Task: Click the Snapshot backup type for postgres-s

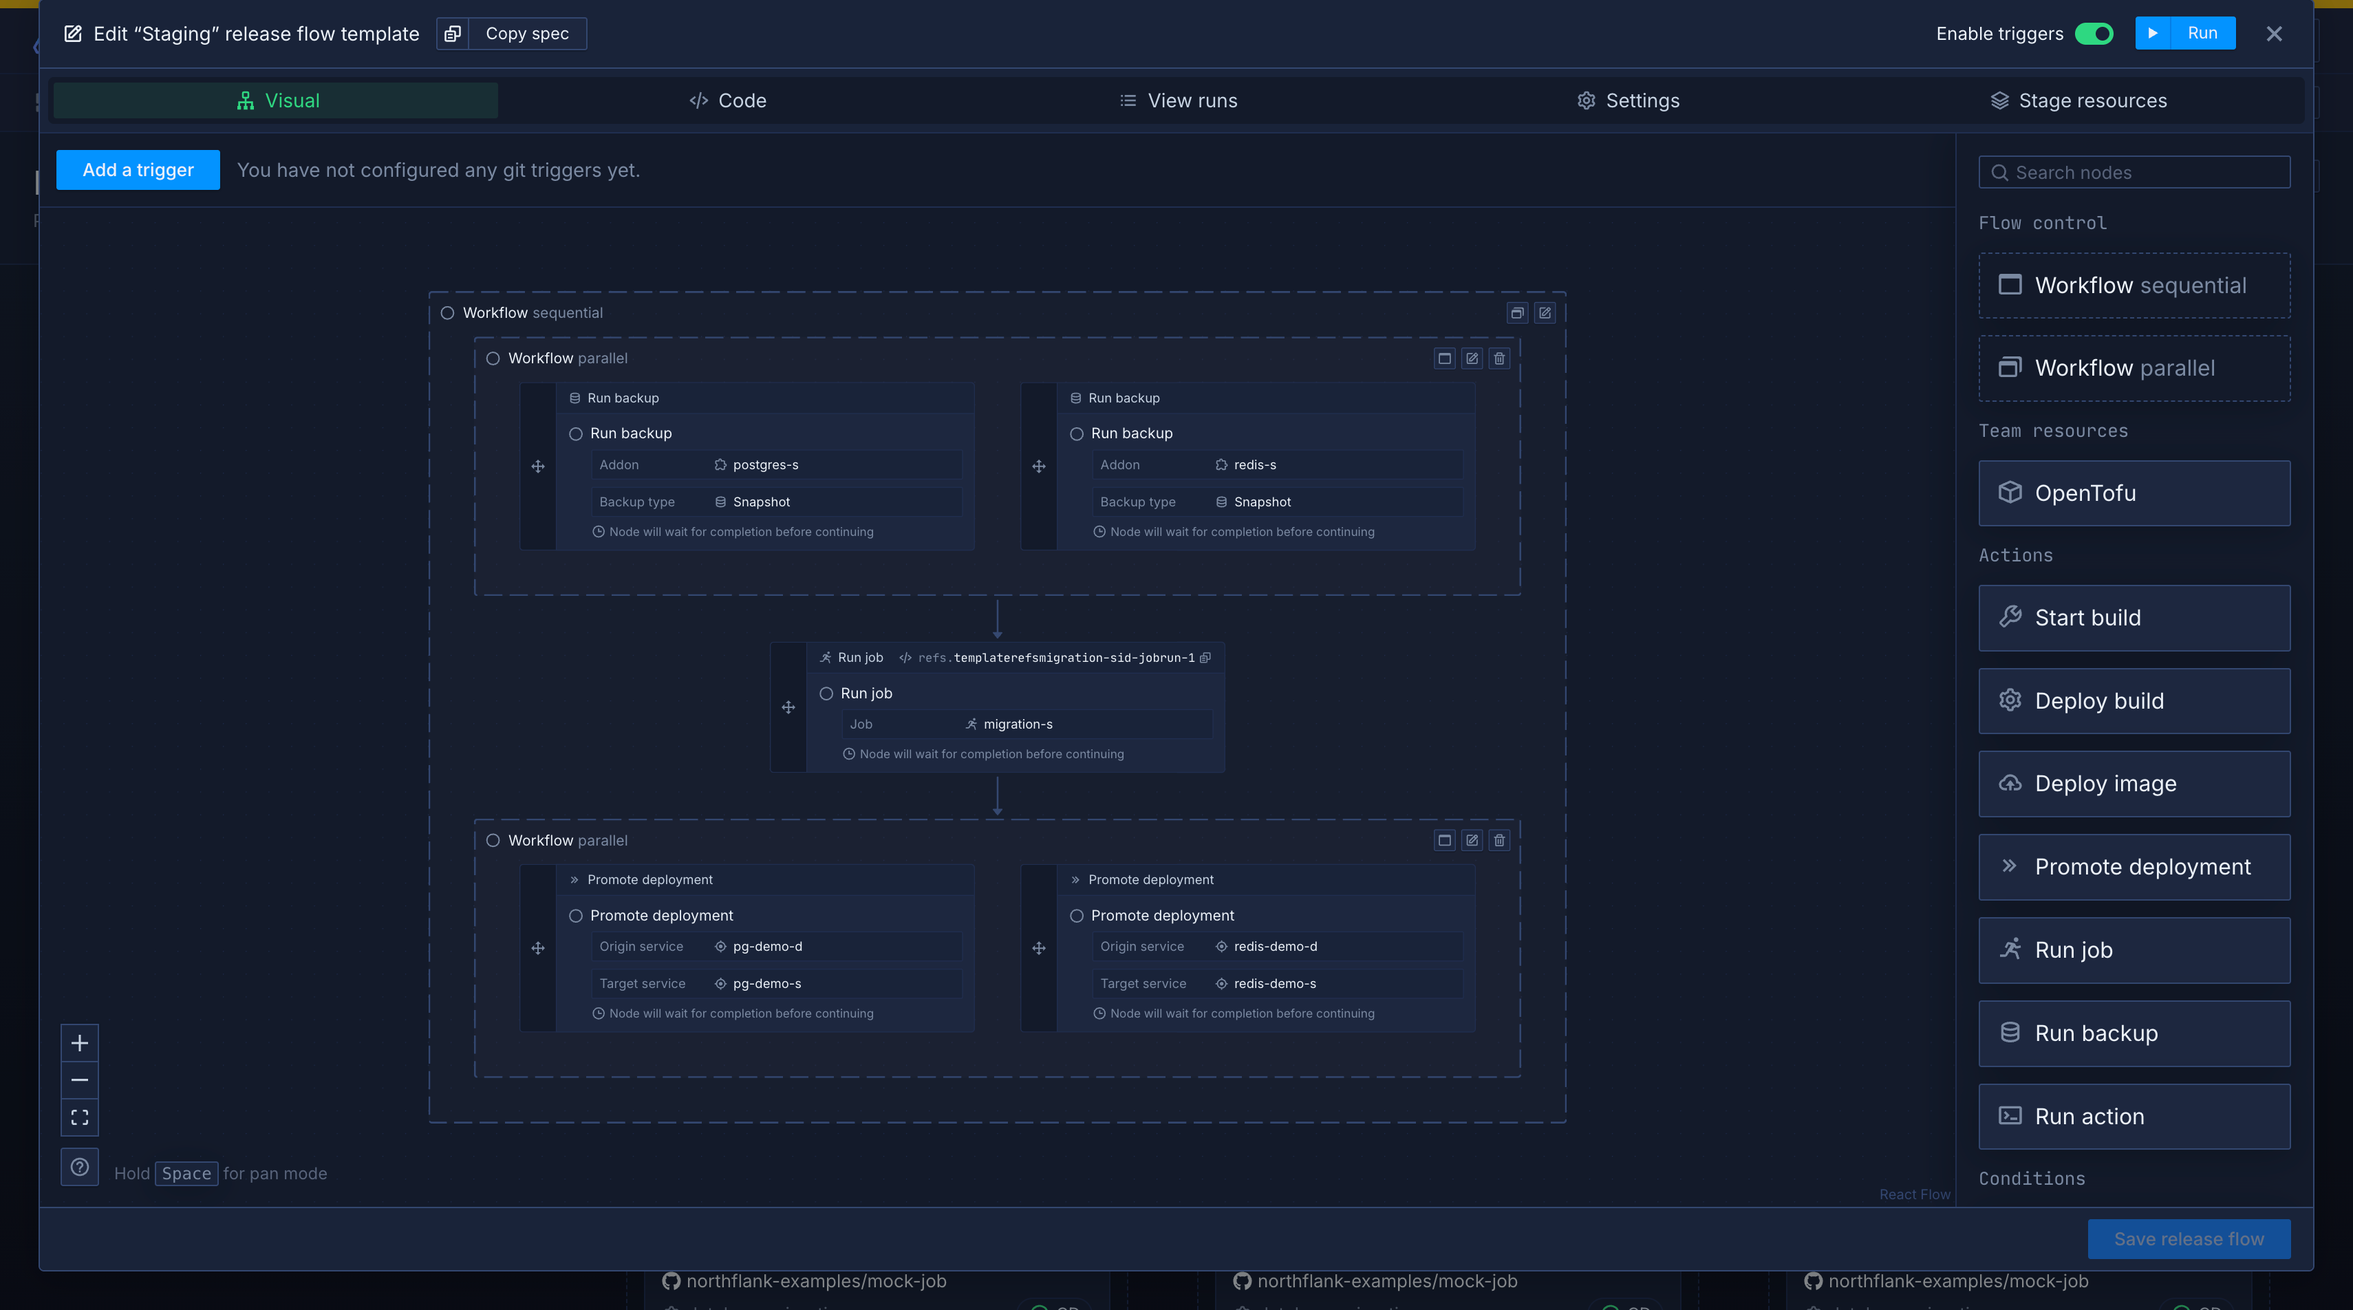Action: 761,502
